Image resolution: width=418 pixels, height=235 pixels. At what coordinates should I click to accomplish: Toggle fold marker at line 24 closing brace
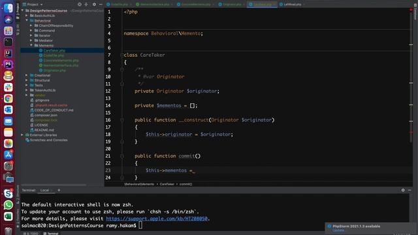[x=122, y=178]
